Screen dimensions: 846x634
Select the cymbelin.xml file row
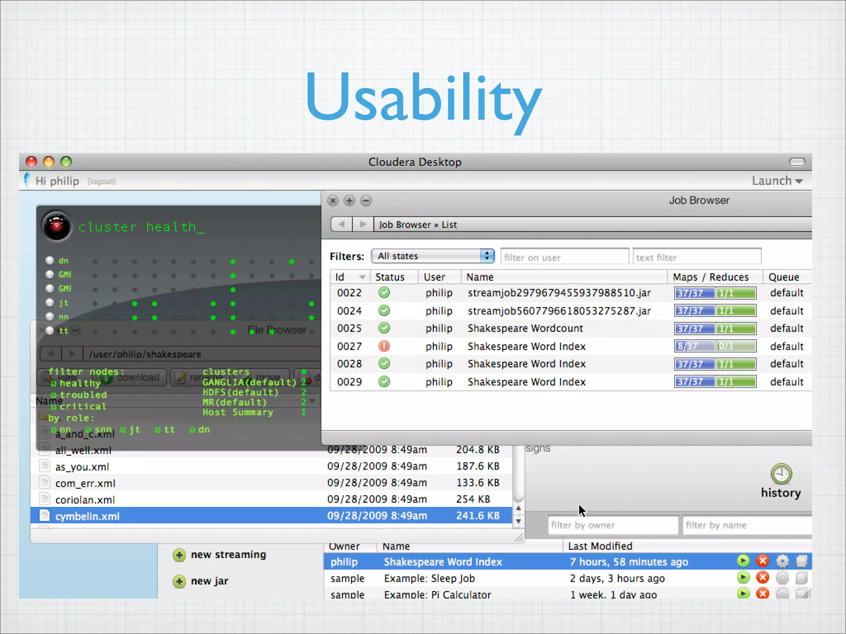point(271,516)
